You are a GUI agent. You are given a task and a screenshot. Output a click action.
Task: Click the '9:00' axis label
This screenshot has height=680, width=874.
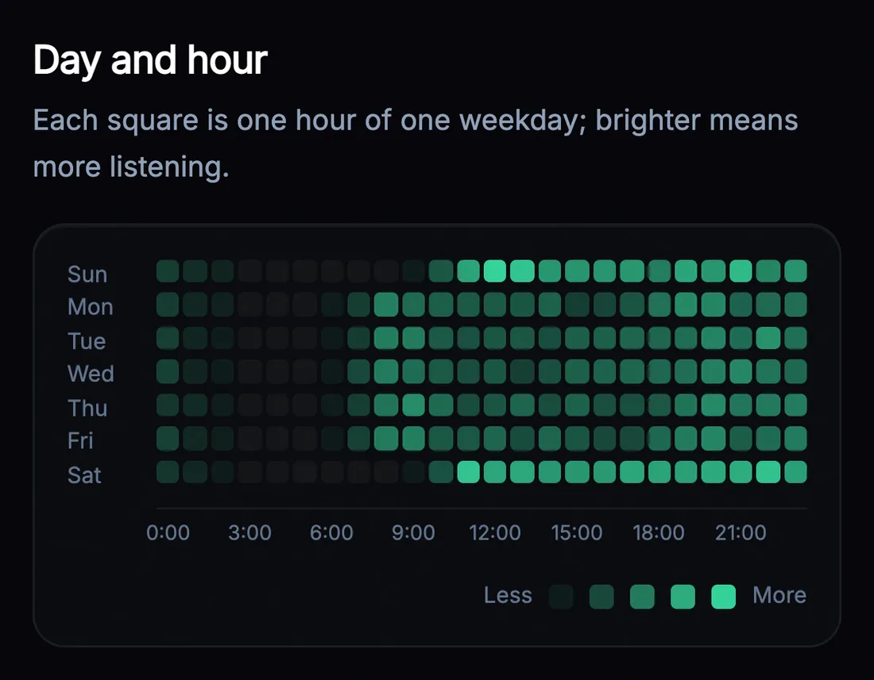[413, 533]
